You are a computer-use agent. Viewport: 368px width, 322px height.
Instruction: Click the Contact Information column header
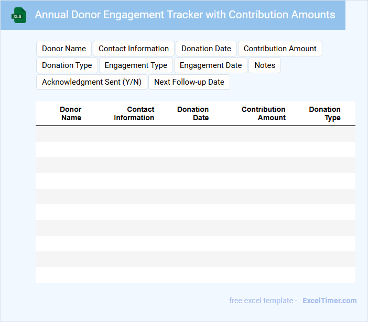134,113
